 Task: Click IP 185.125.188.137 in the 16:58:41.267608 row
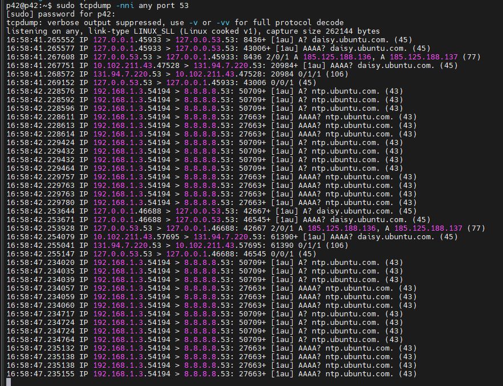click(424, 57)
